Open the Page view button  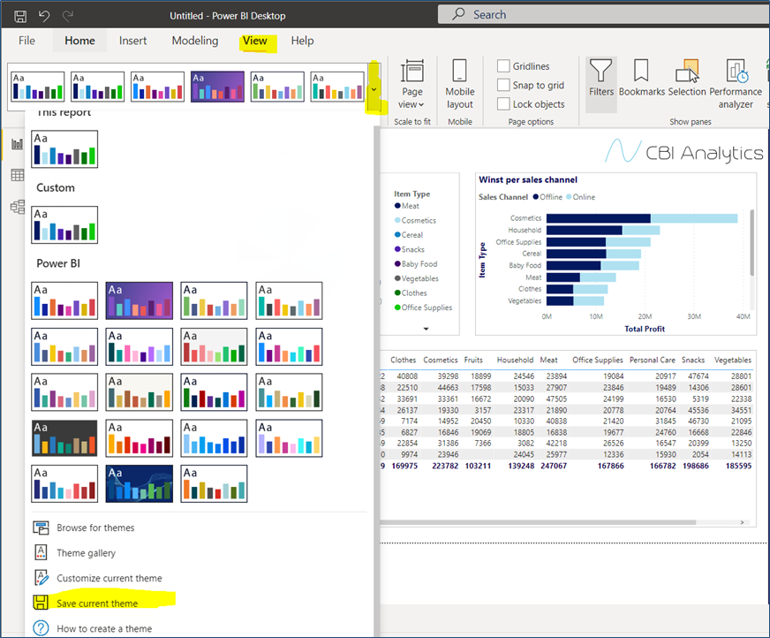click(x=412, y=85)
